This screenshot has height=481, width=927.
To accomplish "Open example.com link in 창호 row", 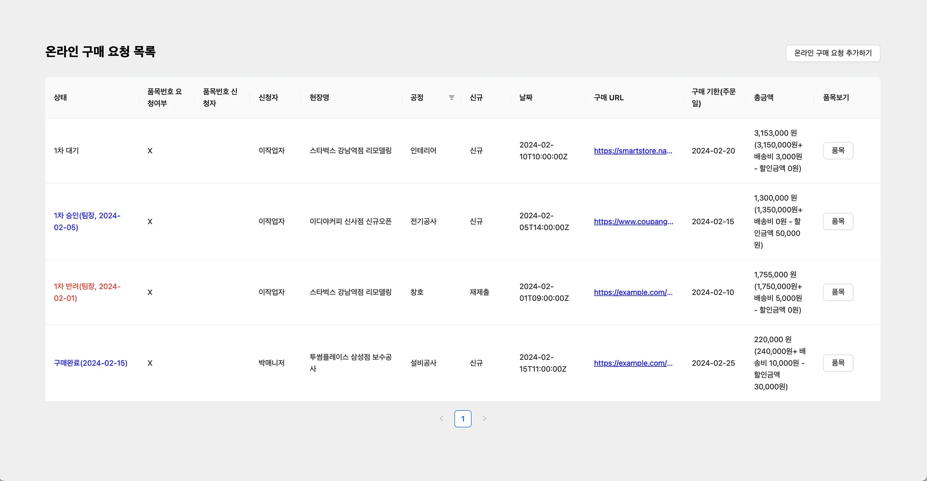I will (633, 292).
